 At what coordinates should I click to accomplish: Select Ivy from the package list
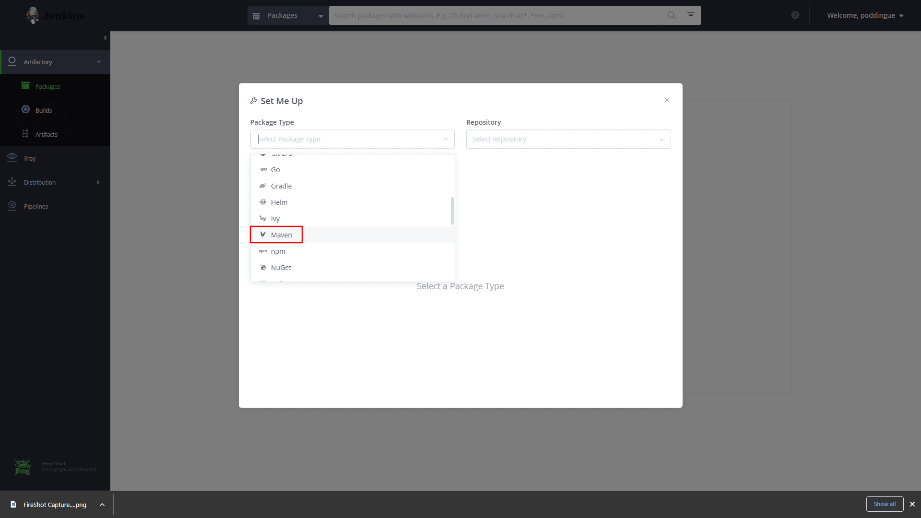click(353, 219)
